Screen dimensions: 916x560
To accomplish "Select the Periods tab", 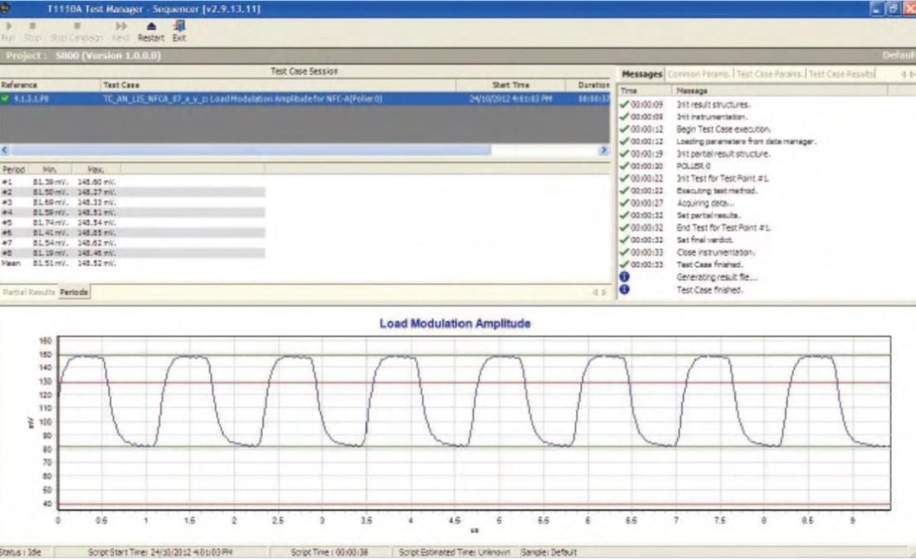I will [74, 293].
